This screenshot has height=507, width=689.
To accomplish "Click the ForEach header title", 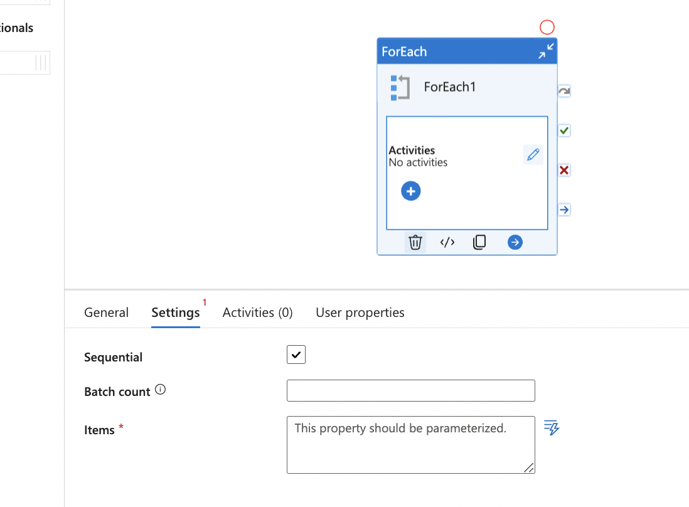I will pyautogui.click(x=404, y=52).
